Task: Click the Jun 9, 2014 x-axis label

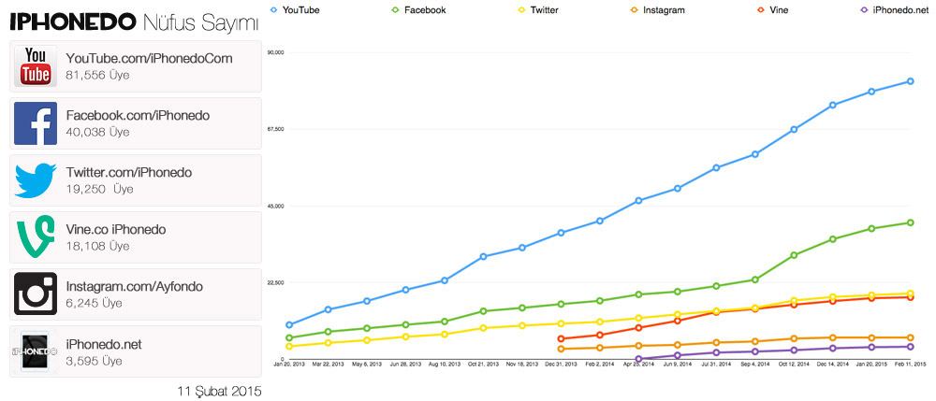Action: pos(678,364)
